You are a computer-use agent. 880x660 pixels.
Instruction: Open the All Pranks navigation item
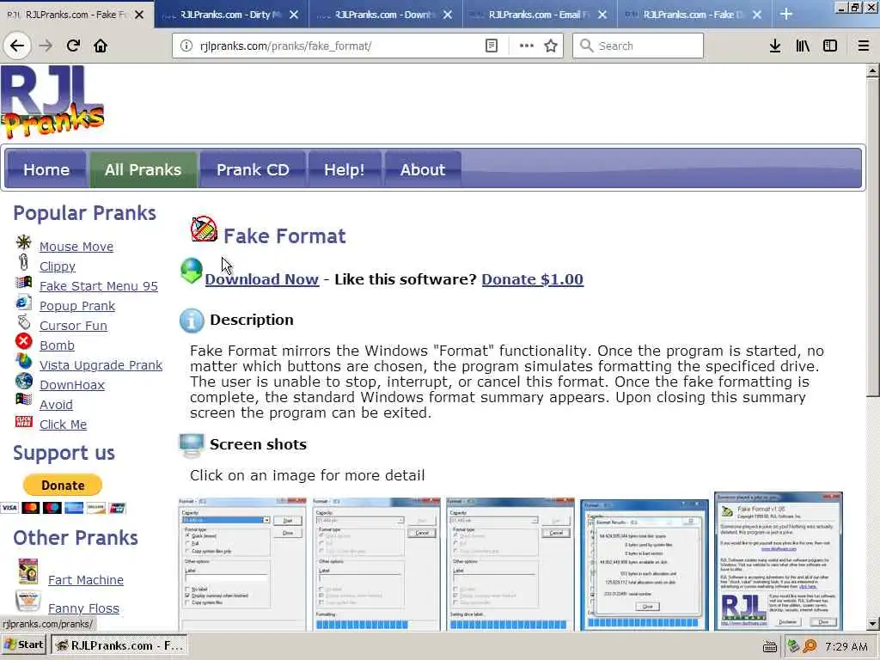[x=144, y=169]
